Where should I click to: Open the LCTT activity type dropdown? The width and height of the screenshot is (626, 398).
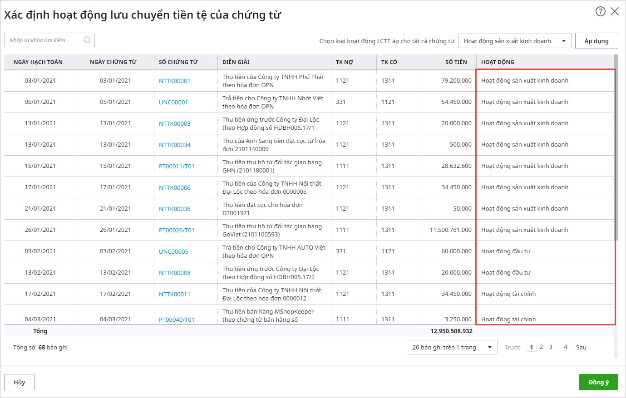pyautogui.click(x=514, y=41)
